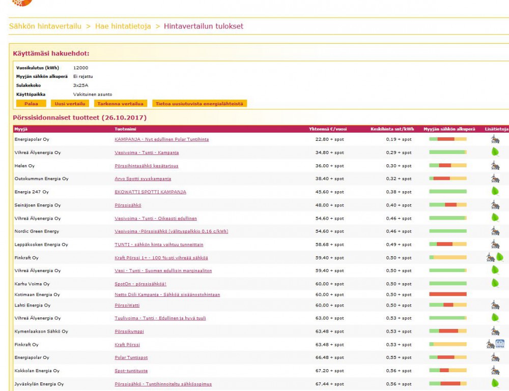Click the leaf icon for Jyväskylän Energia Oy
The width and height of the screenshot is (509, 391).
tap(495, 383)
